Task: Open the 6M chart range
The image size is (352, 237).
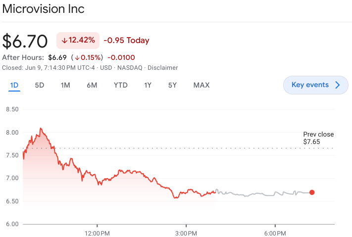Action: pos(92,85)
